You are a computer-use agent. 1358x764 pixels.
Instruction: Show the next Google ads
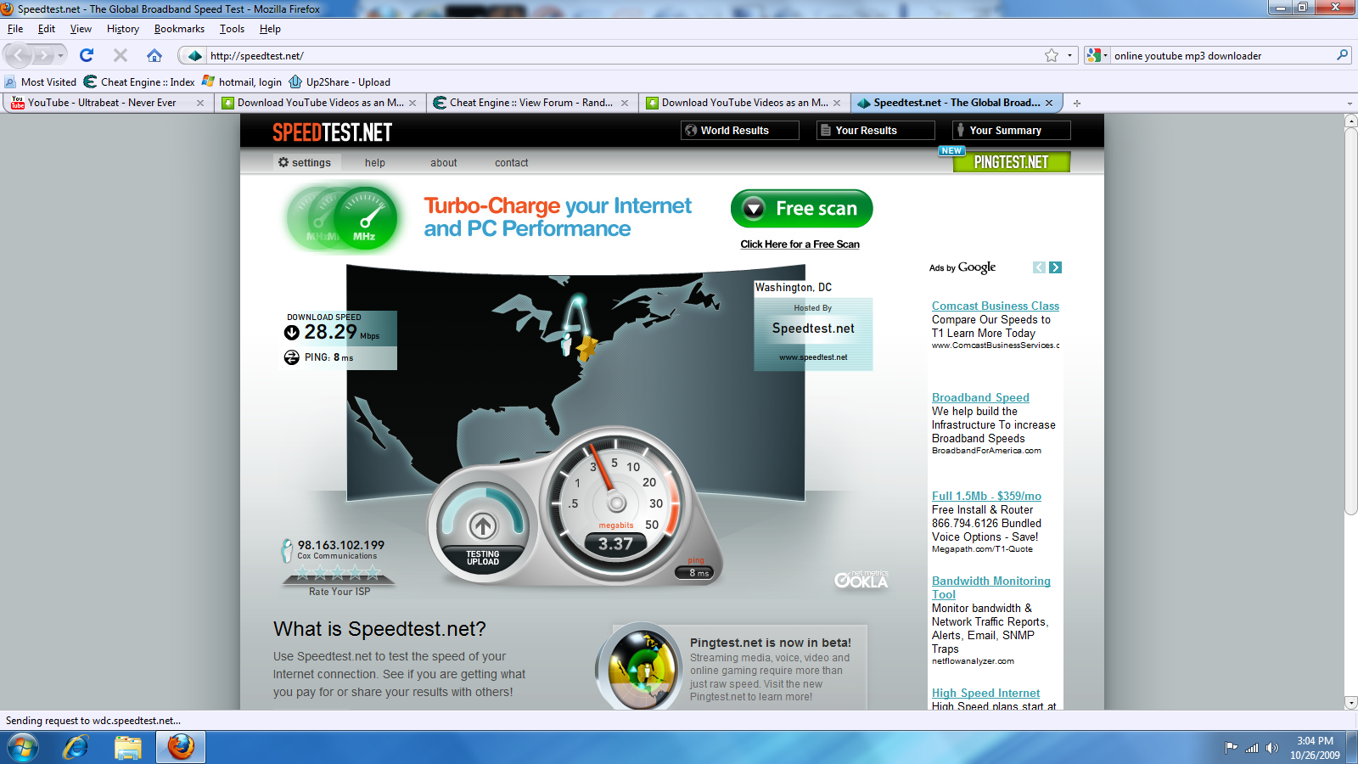coord(1055,267)
